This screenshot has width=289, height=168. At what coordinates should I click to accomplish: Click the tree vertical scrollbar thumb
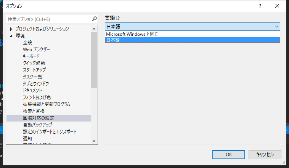point(94,60)
